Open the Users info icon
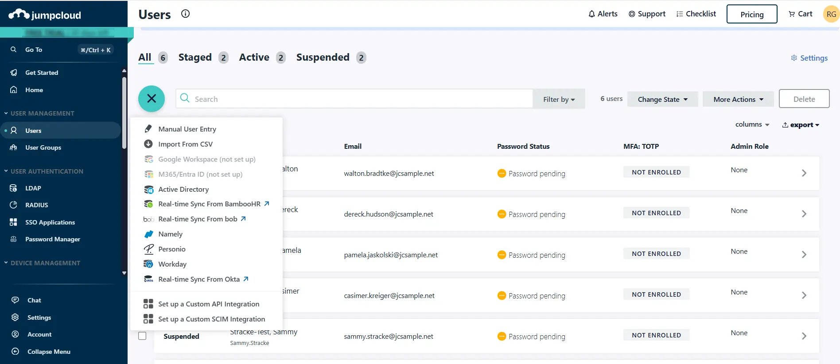 [186, 14]
